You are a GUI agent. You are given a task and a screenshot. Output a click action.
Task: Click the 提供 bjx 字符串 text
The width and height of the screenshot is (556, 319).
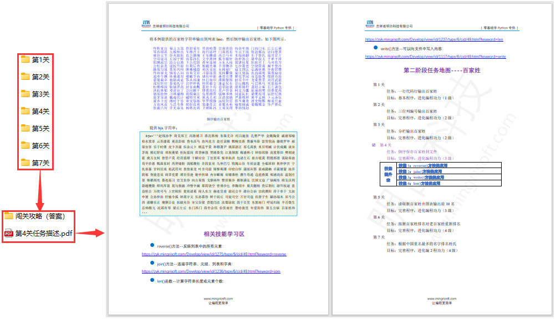coord(164,128)
